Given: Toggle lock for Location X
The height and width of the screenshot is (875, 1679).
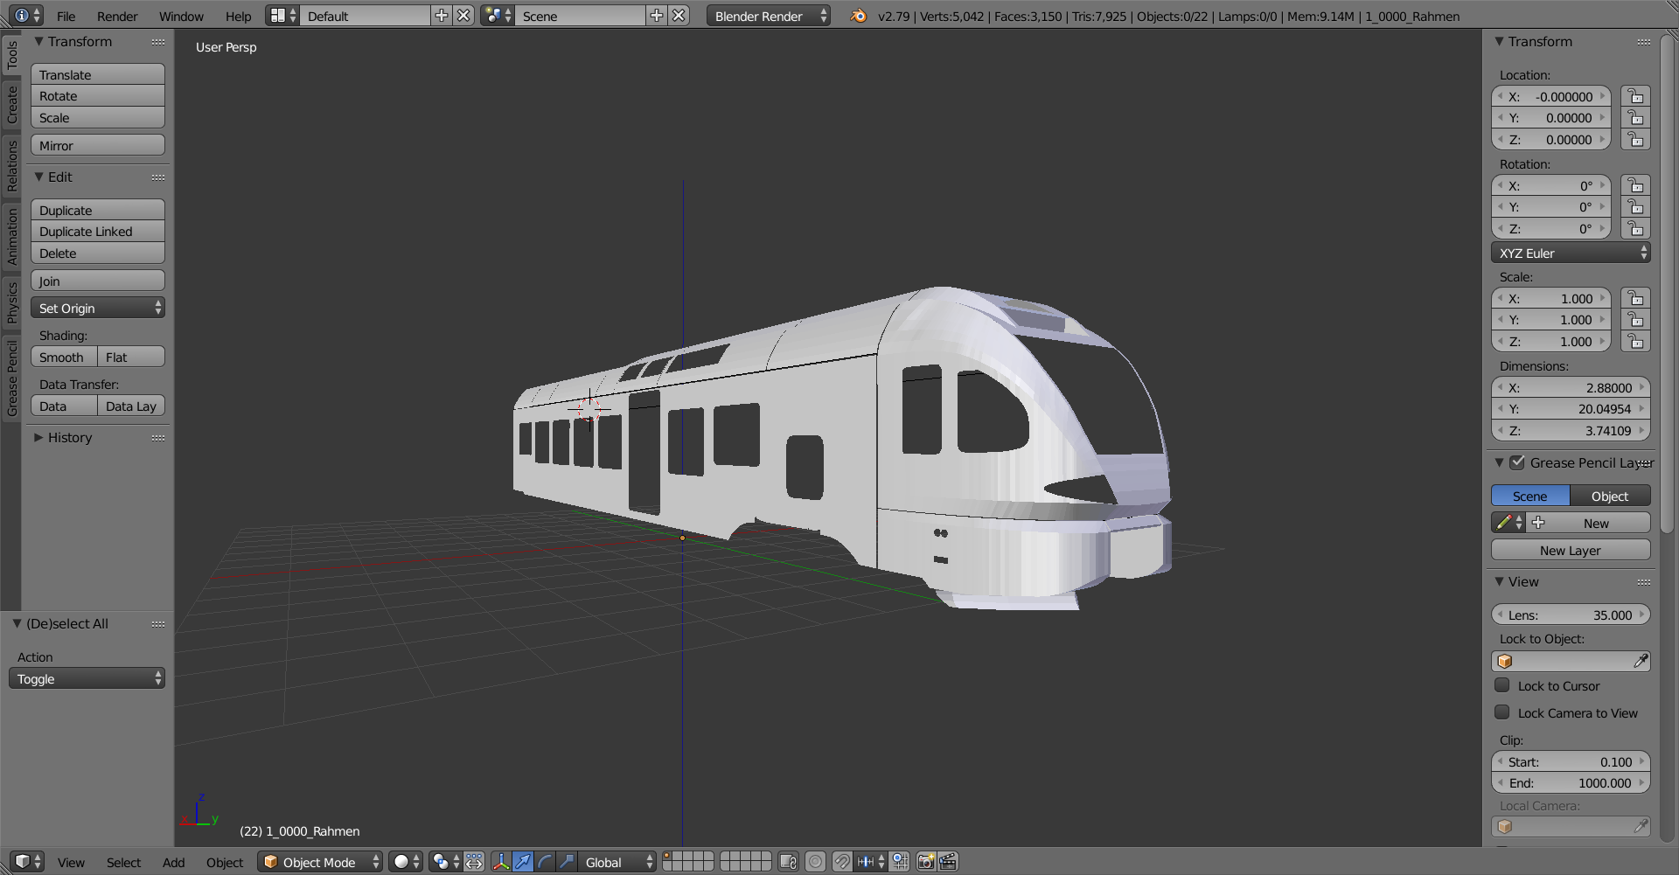Looking at the screenshot, I should [x=1635, y=96].
